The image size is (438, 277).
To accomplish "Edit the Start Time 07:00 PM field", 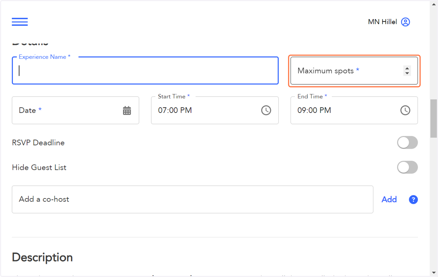I will coord(215,110).
